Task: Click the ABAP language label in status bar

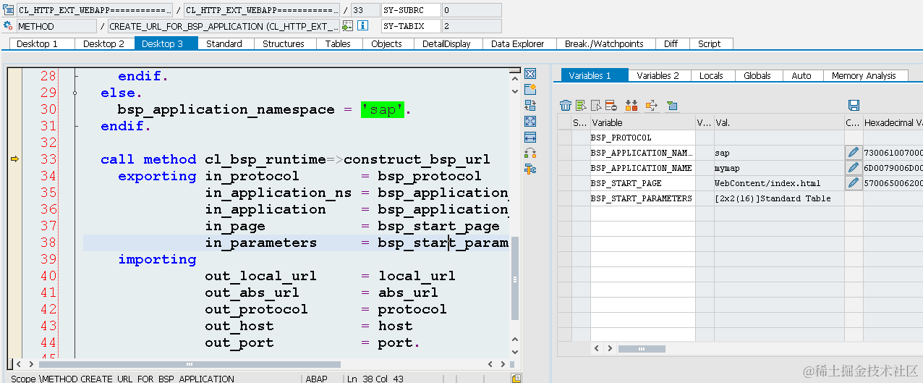Action: 316,378
